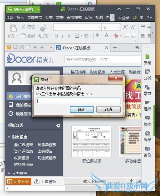Screen dimensions: 160x196
Task: Open the 职位面试表 template thumbnail
Action: [91, 141]
